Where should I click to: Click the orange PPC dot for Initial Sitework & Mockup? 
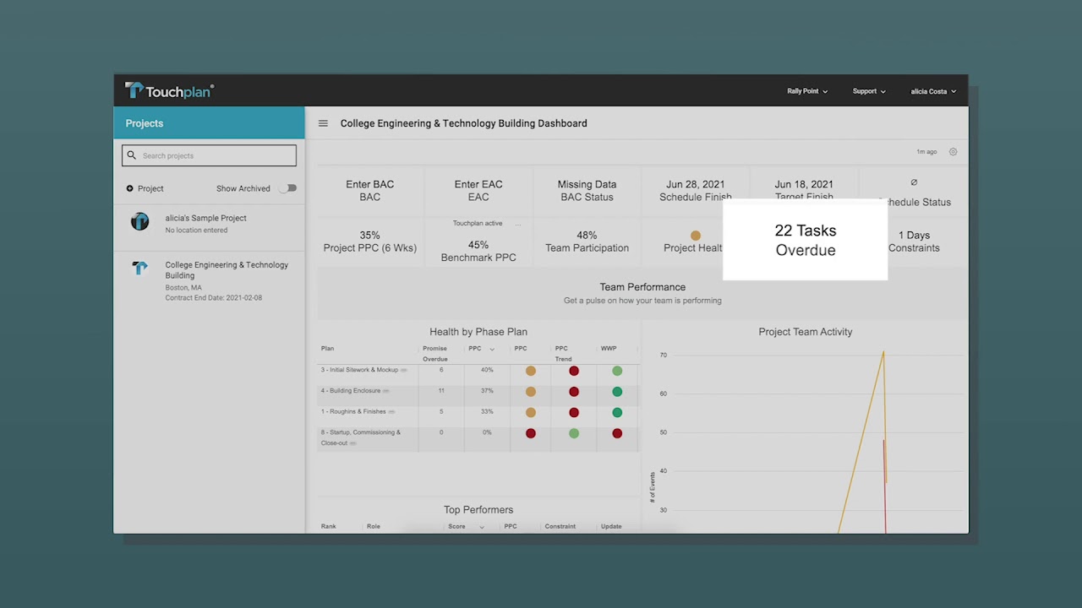[531, 371]
